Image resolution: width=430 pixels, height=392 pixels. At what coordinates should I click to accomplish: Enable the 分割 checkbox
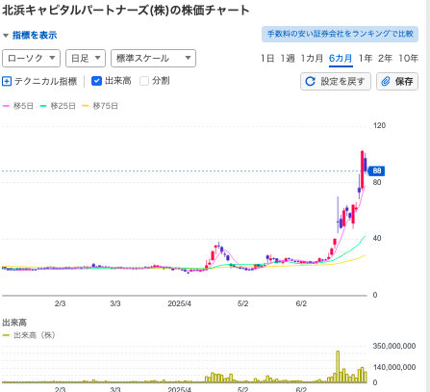coord(144,81)
